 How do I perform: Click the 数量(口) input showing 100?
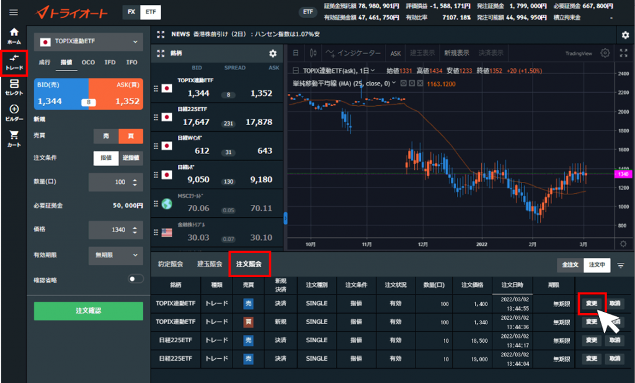tap(116, 182)
